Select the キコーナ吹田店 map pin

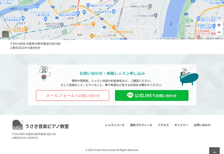38,6
